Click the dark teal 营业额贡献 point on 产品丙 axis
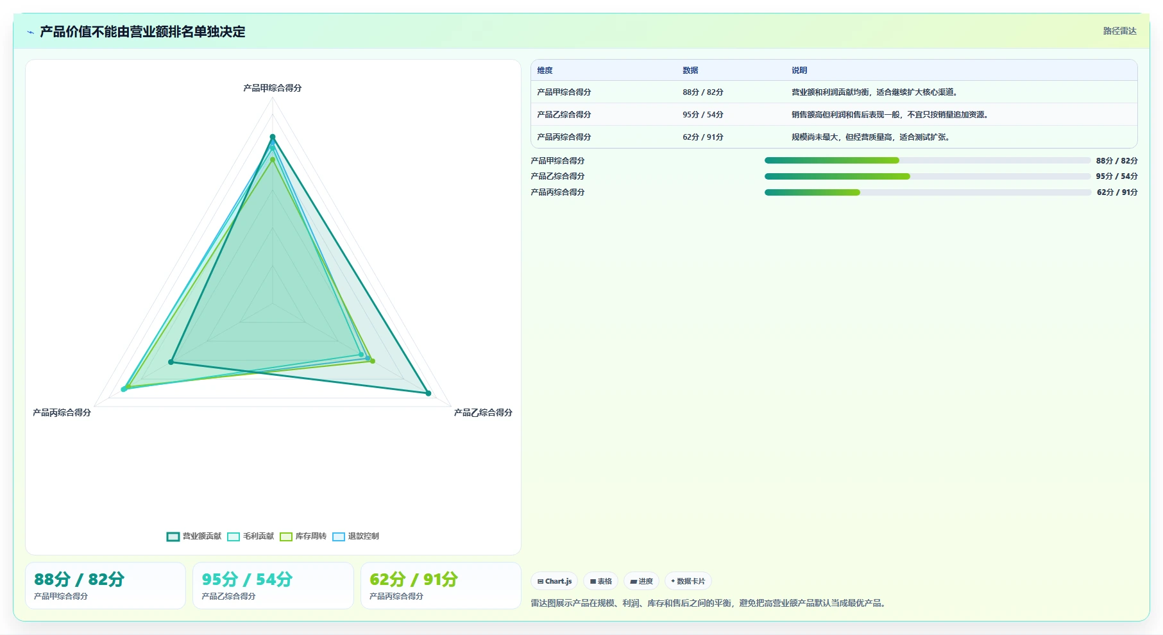 [171, 362]
